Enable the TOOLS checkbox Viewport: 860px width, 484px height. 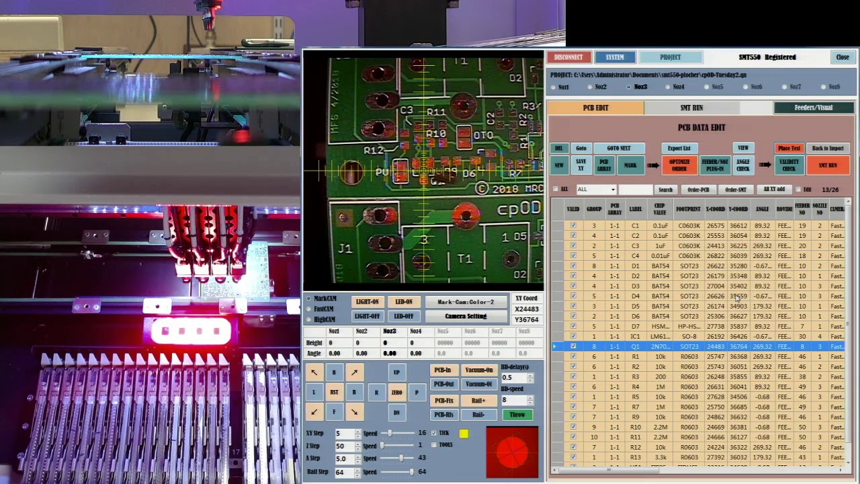click(433, 445)
